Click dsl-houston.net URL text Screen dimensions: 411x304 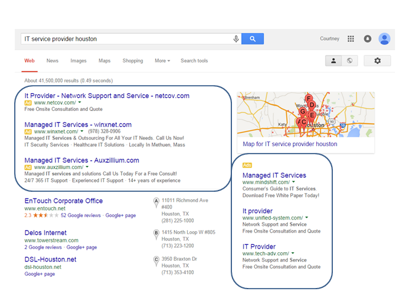(x=42, y=267)
